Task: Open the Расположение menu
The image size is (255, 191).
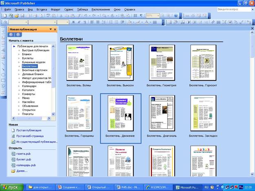Action: click(x=101, y=9)
